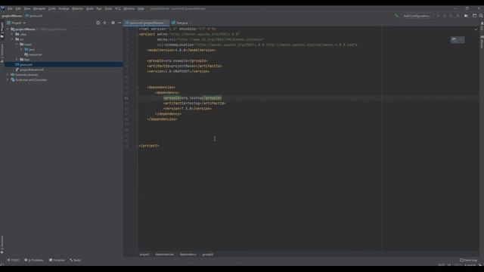This screenshot has height=272, width=484.
Task: Click the tool window quick access icon bottom-left
Action: (2, 264)
